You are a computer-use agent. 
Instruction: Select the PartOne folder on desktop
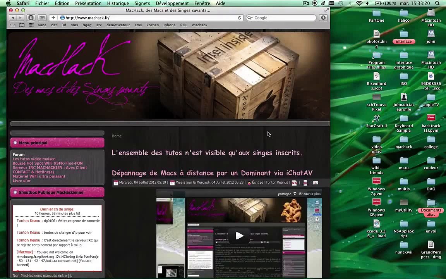click(x=376, y=15)
